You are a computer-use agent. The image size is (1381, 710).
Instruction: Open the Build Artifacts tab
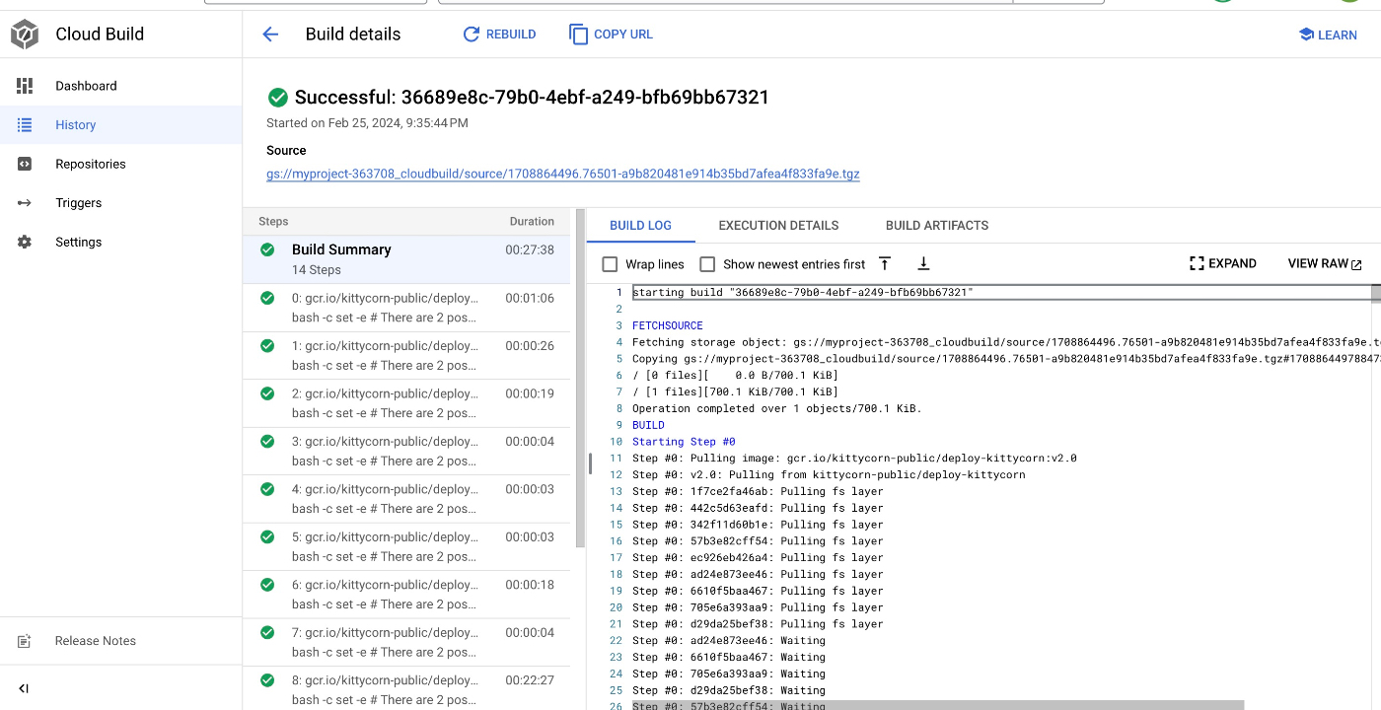click(x=937, y=225)
